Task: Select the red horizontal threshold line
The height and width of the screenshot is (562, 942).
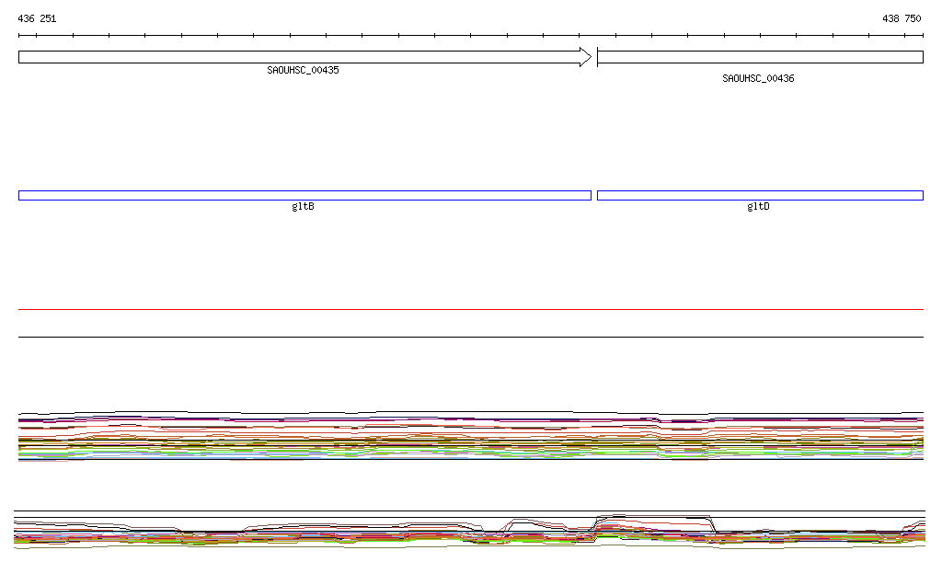Action: pyautogui.click(x=471, y=310)
